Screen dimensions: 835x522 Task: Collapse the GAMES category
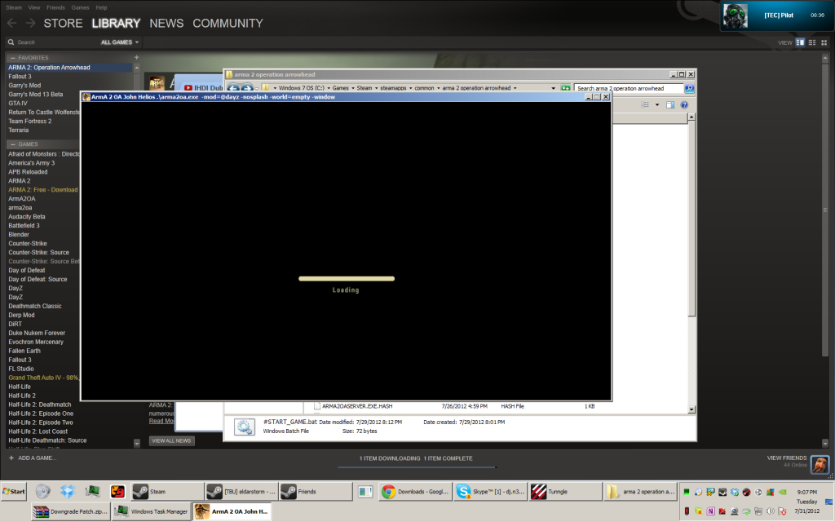pos(12,144)
